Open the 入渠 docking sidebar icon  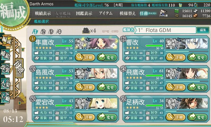[x=5, y=83]
